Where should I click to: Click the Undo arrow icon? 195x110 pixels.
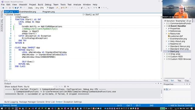21,8
